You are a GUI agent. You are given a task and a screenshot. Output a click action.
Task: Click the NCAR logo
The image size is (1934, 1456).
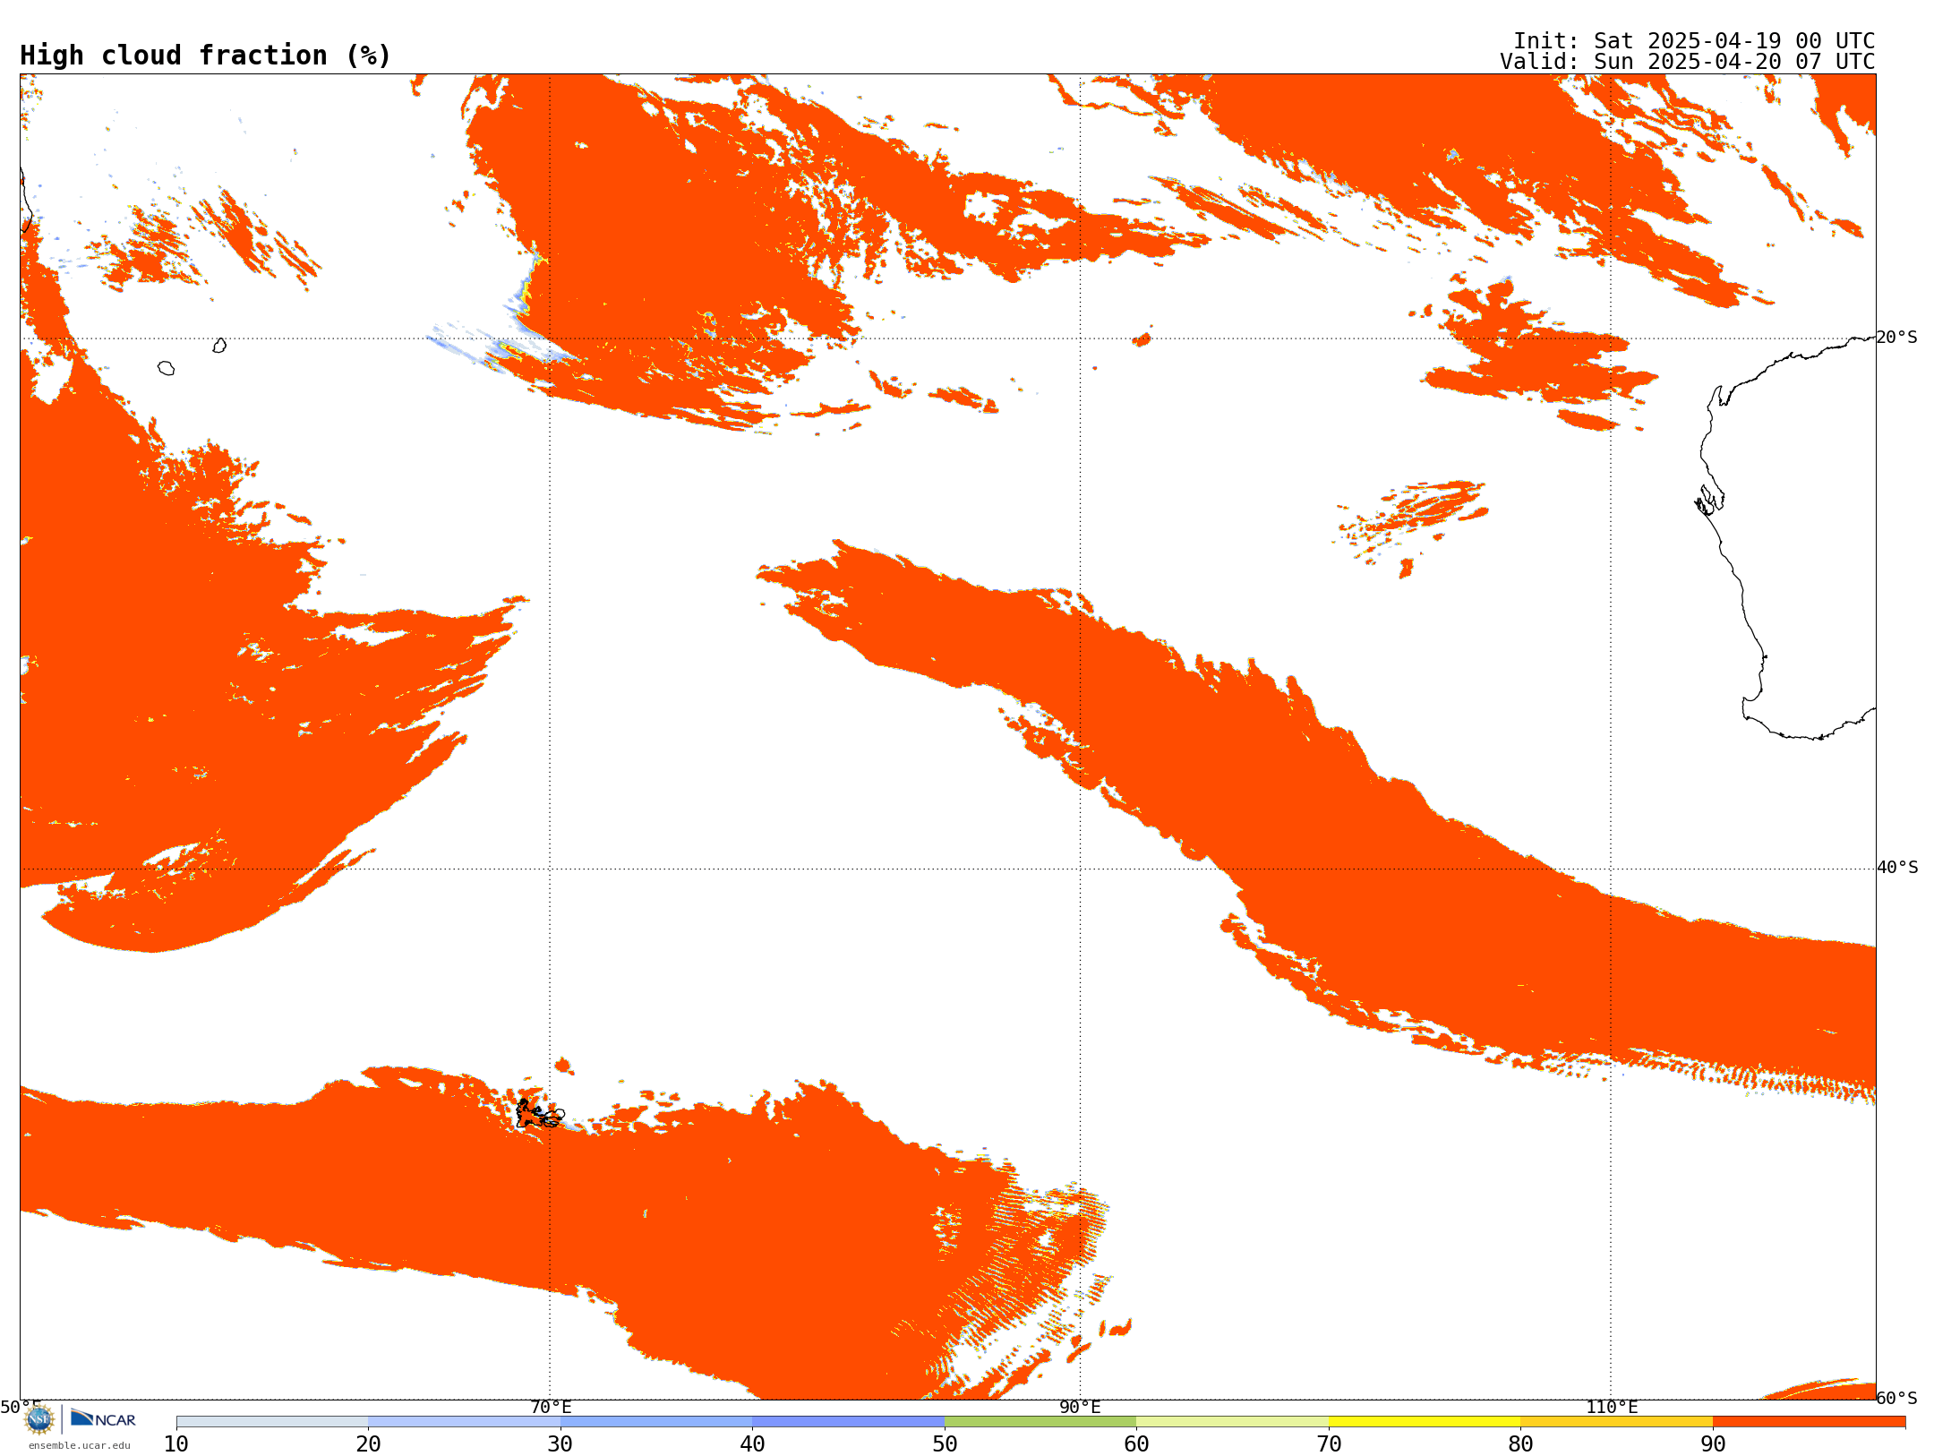103,1418
